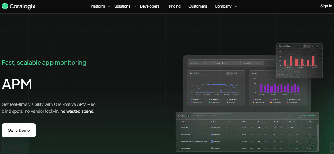Click the Services column header
Viewport: 334px width, 154px height.
click(x=229, y=122)
